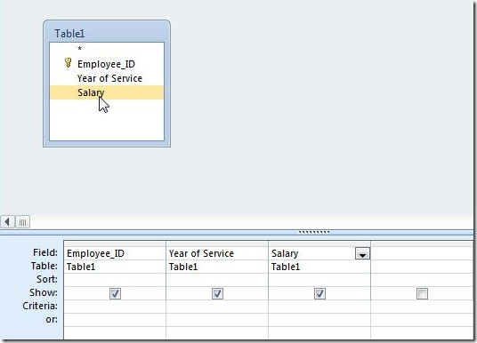Click the Employee_ID Field cell in grid

tap(115, 253)
